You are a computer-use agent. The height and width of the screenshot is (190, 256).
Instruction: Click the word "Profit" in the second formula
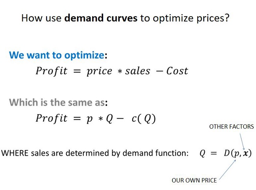[52, 119]
